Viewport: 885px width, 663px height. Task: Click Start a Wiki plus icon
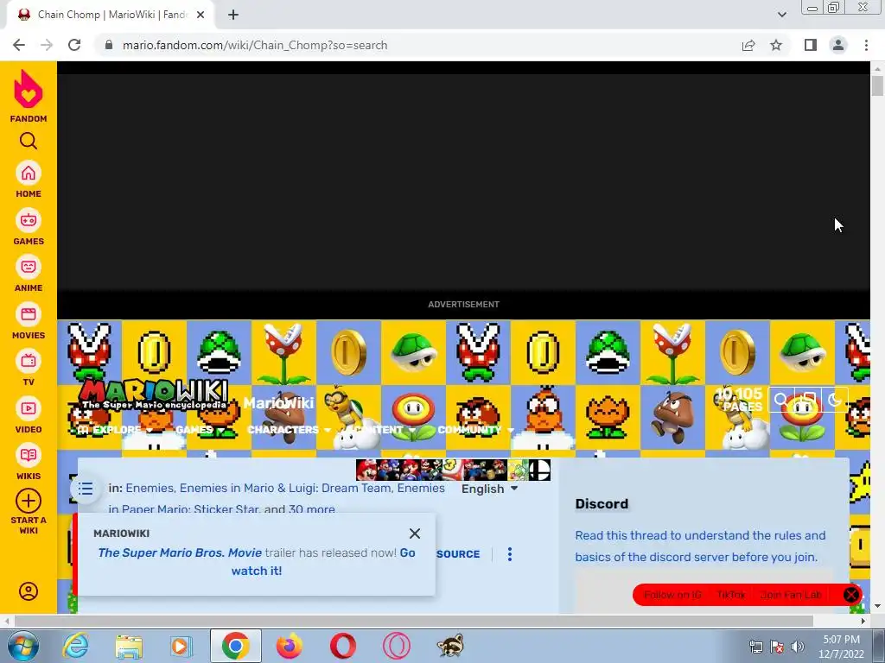pos(29,501)
